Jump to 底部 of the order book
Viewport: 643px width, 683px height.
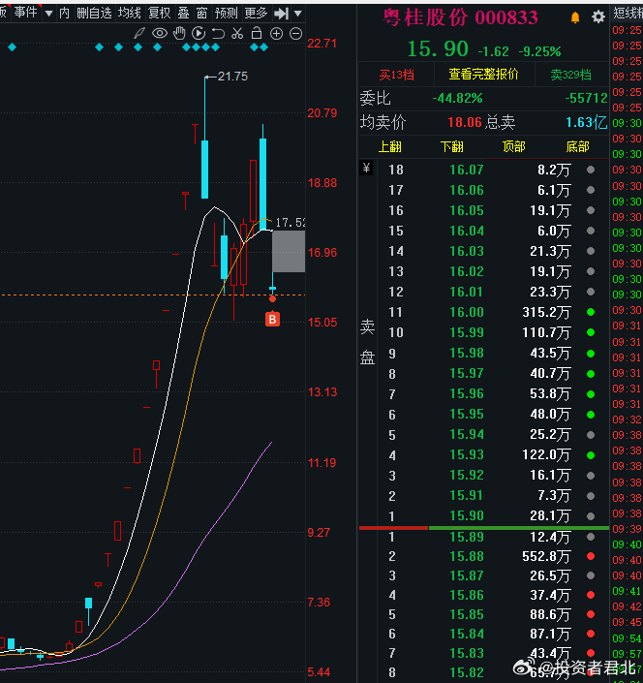(577, 147)
